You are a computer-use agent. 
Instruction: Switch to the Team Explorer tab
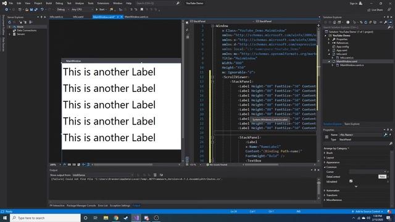[352, 124]
